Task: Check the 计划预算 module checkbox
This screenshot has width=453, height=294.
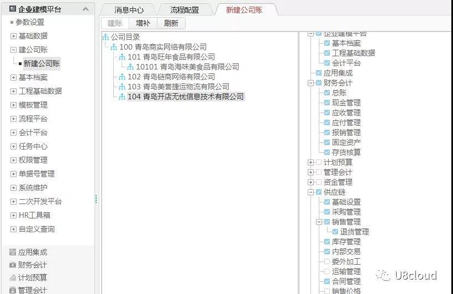Action: click(x=319, y=162)
